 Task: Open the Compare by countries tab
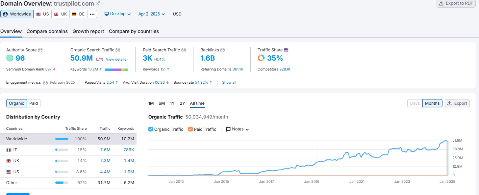tap(134, 31)
